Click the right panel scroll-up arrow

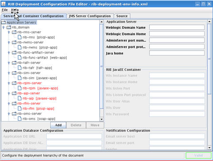[209, 22]
